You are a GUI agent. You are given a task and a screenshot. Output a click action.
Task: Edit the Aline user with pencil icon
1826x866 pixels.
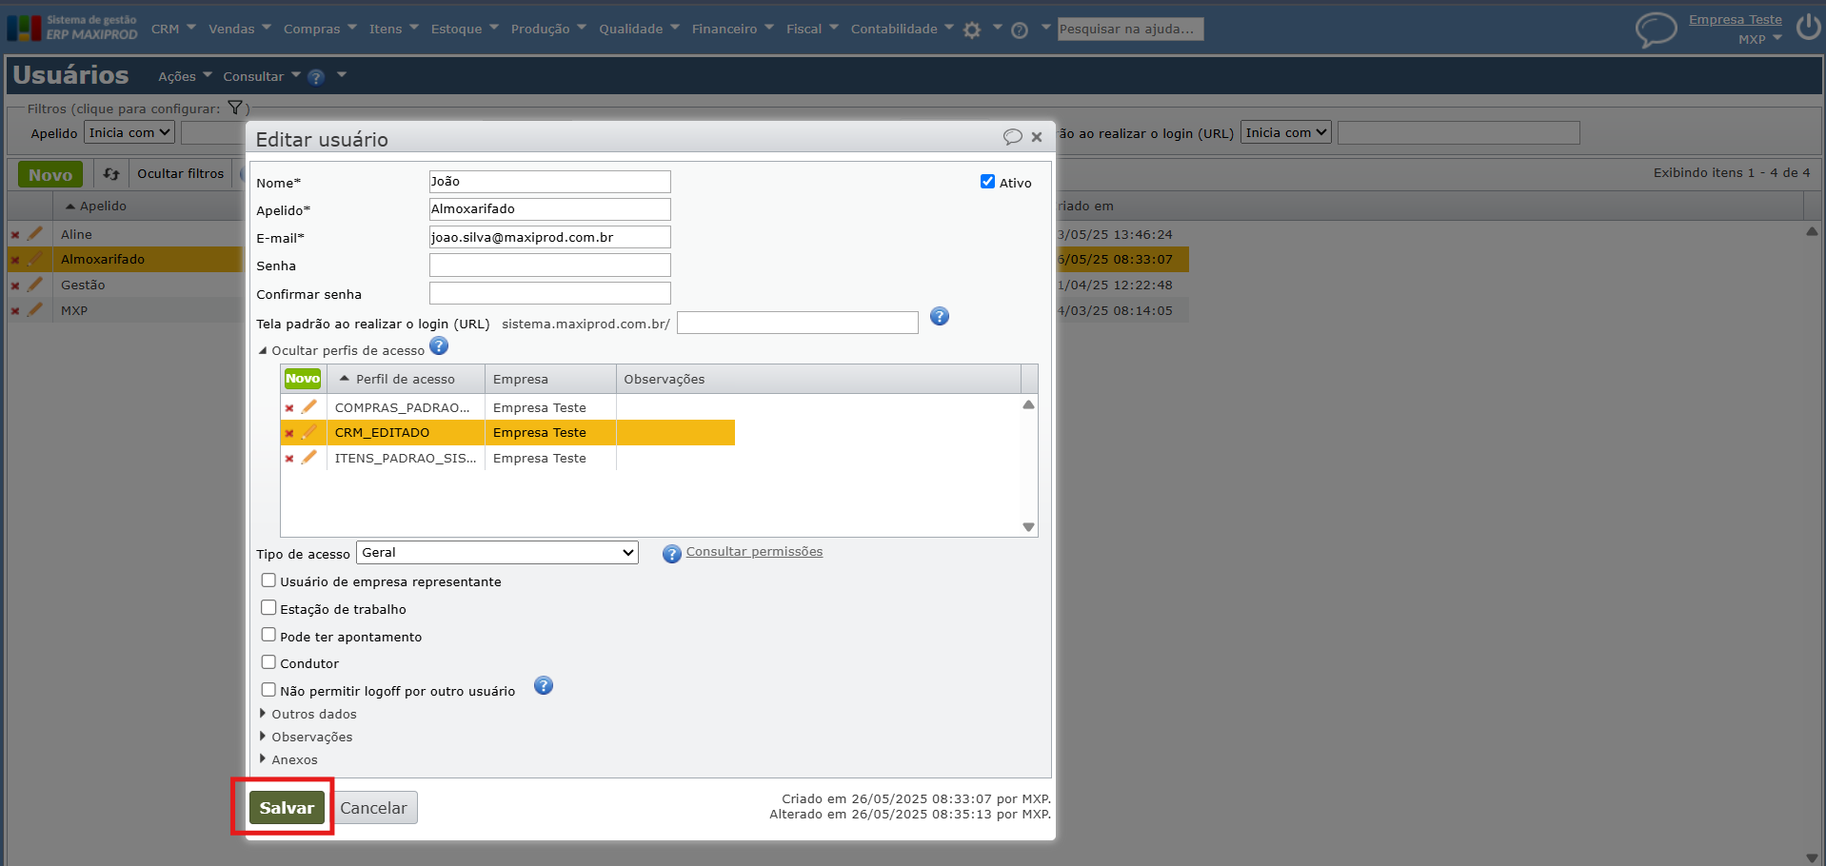(x=35, y=233)
